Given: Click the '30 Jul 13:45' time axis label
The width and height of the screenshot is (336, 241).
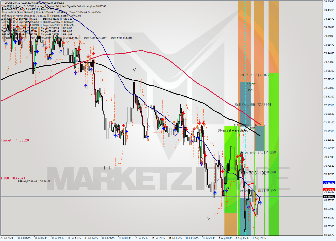Looking at the screenshot, I should pyautogui.click(x=74, y=238).
